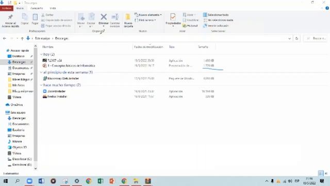Click 'Este equipo' in the address path
330x186 pixels.
pyautogui.click(x=42, y=38)
